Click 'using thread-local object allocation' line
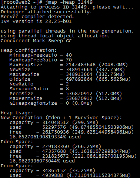This screenshot has width=140, height=178. point(55,36)
